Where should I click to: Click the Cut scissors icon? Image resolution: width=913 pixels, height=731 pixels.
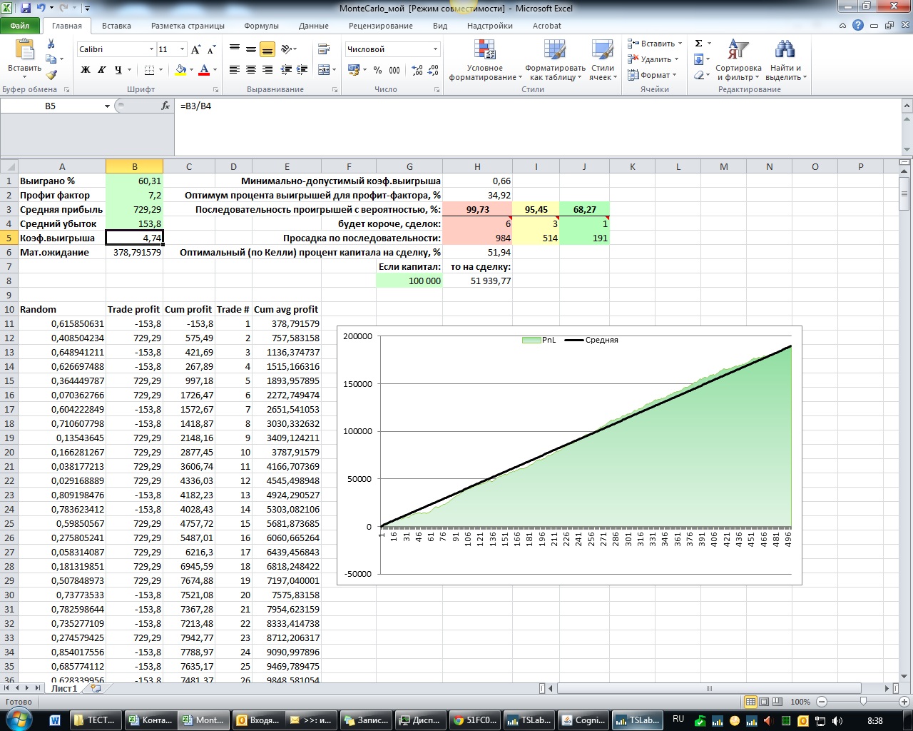(x=51, y=44)
